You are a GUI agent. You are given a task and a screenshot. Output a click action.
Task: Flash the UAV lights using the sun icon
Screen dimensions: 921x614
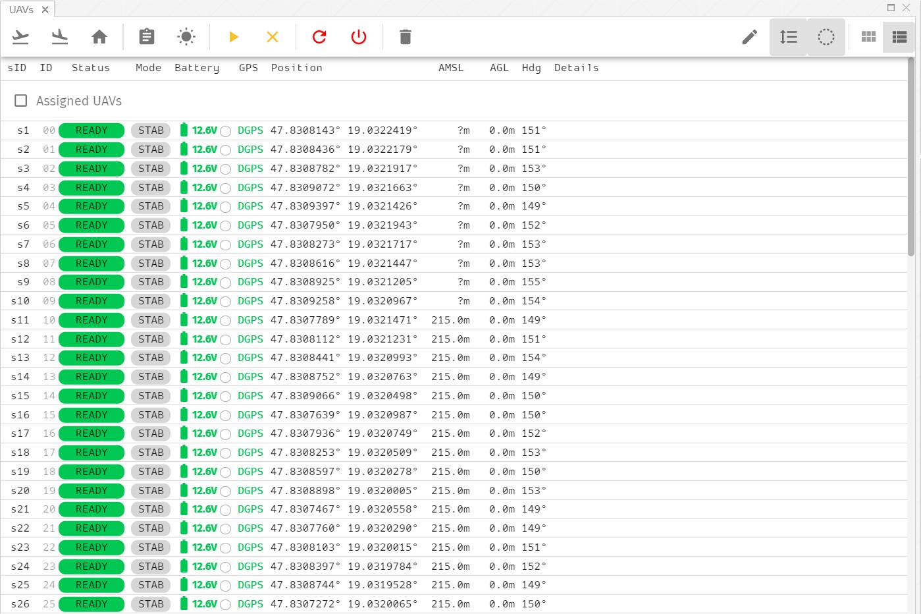pyautogui.click(x=186, y=37)
